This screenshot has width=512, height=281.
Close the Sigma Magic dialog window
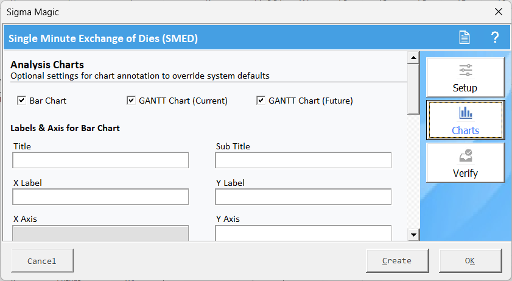(499, 12)
